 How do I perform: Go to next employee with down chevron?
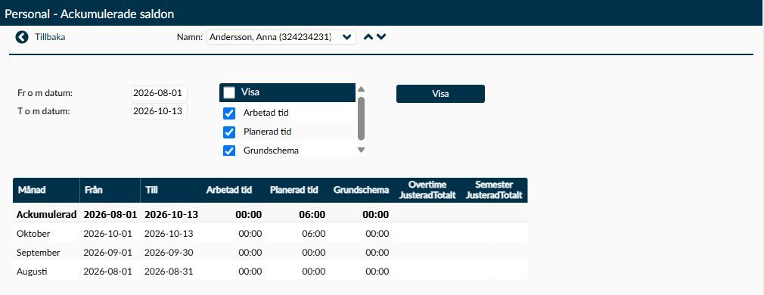point(381,37)
